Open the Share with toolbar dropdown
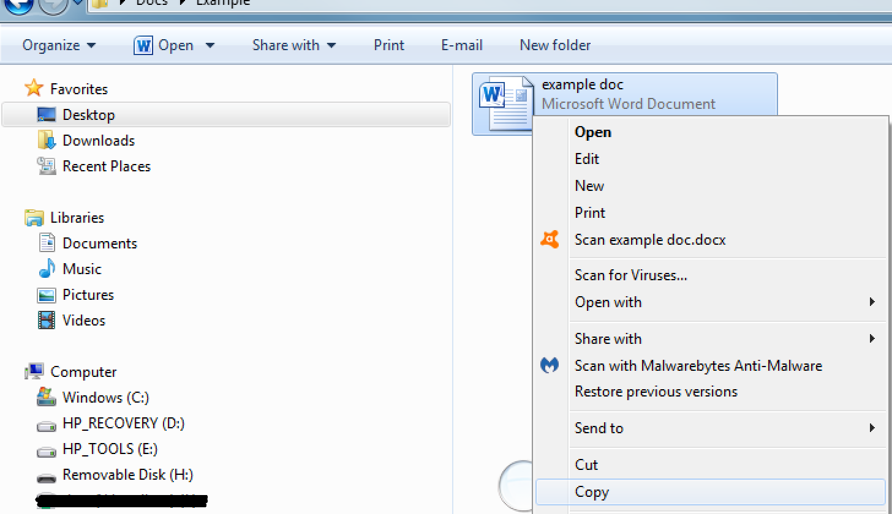 click(294, 45)
